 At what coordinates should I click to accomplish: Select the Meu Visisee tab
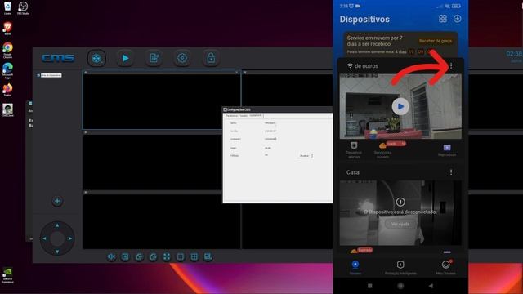tap(445, 267)
